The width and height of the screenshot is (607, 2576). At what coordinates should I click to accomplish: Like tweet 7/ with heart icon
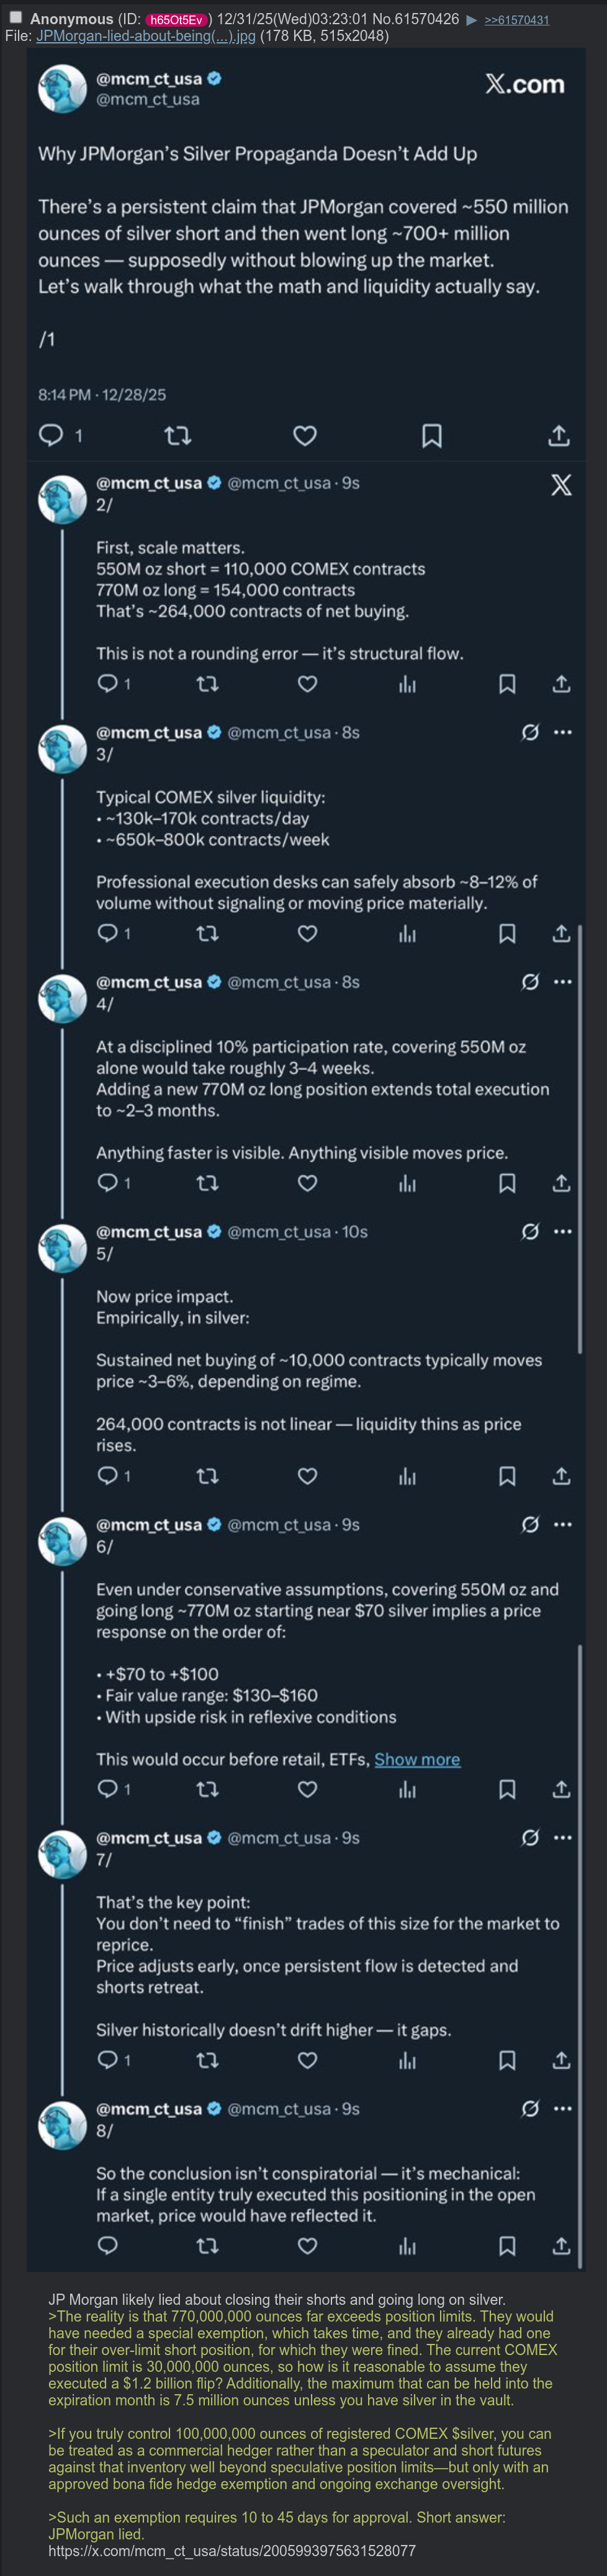coord(308,2059)
